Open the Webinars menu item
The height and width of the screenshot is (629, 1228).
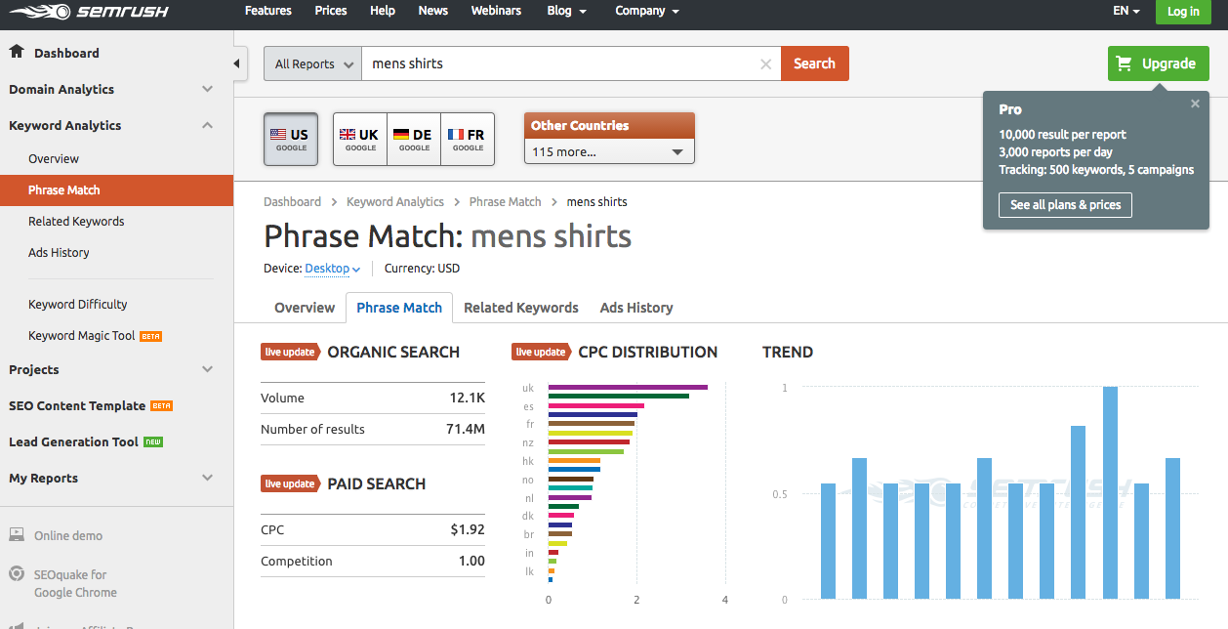[496, 11]
